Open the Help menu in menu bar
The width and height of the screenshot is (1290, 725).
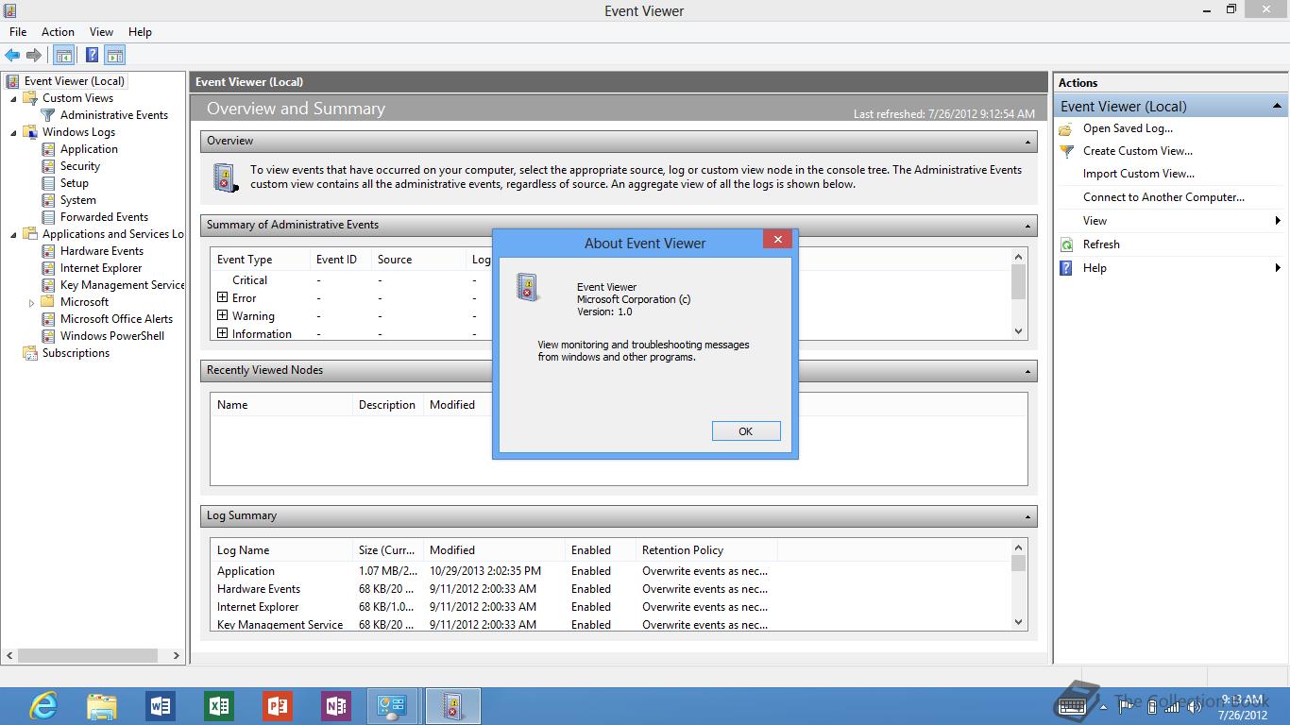tap(140, 32)
